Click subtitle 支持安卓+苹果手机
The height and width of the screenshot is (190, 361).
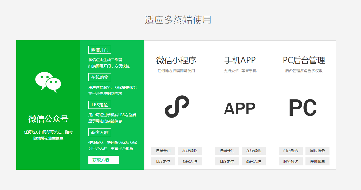click(240, 71)
